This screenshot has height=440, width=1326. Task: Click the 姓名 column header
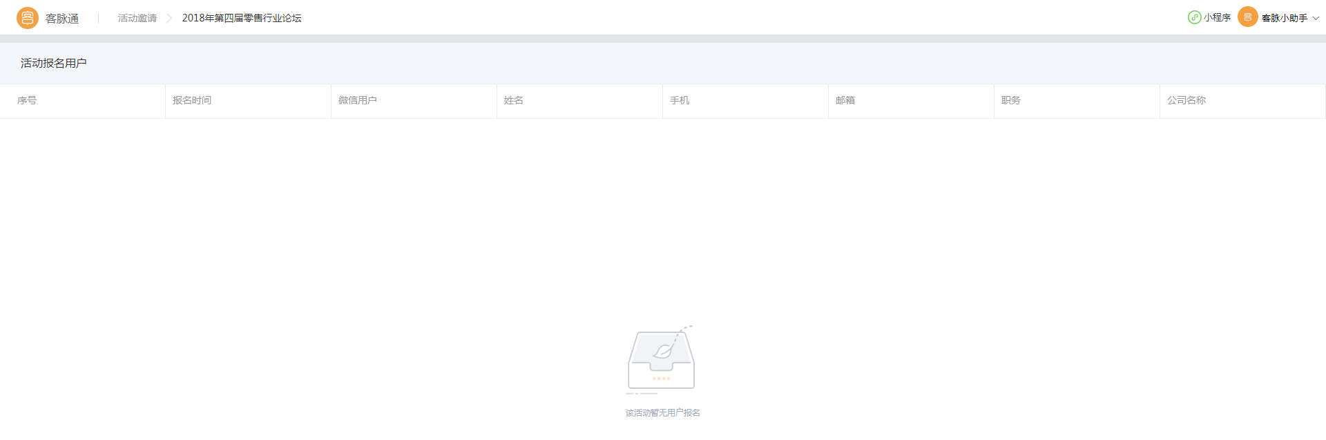click(514, 101)
